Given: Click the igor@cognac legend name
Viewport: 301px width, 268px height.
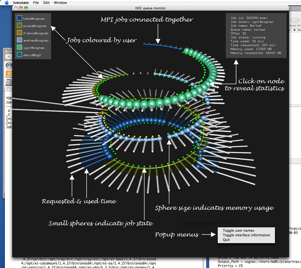Looking at the screenshot, I should pyautogui.click(x=34, y=48).
